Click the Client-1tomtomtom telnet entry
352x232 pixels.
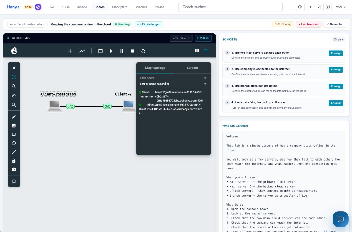[171, 97]
